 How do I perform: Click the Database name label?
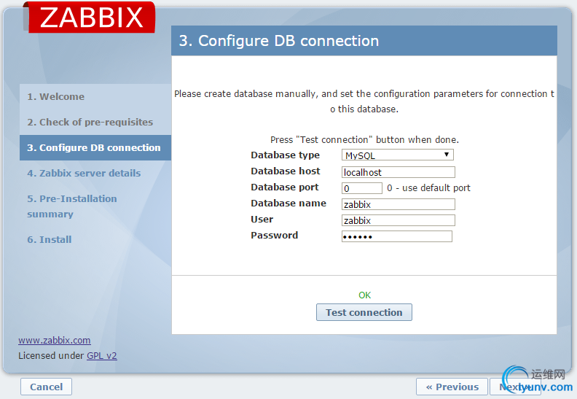288,203
